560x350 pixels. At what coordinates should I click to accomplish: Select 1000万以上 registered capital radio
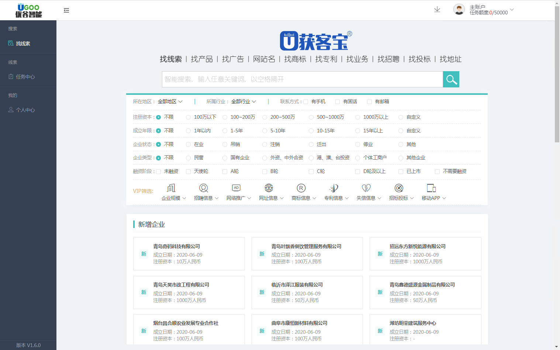coord(357,117)
